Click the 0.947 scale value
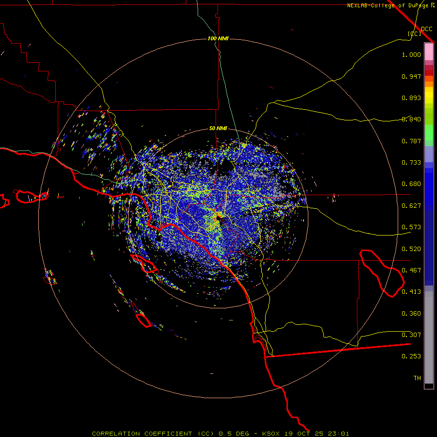Image resolution: width=437 pixels, height=437 pixels. 411,76
